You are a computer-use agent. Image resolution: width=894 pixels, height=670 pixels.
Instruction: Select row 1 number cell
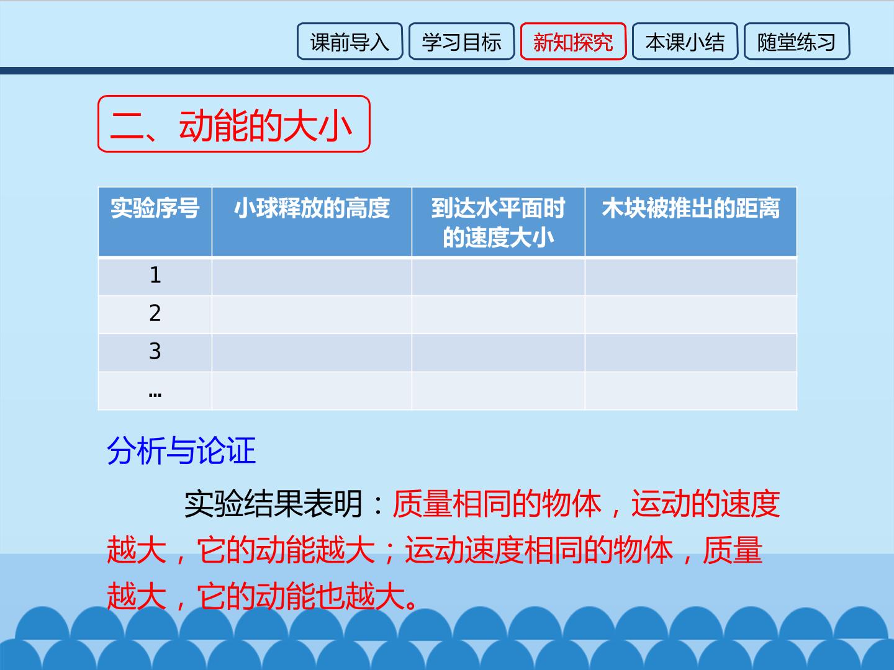(155, 276)
